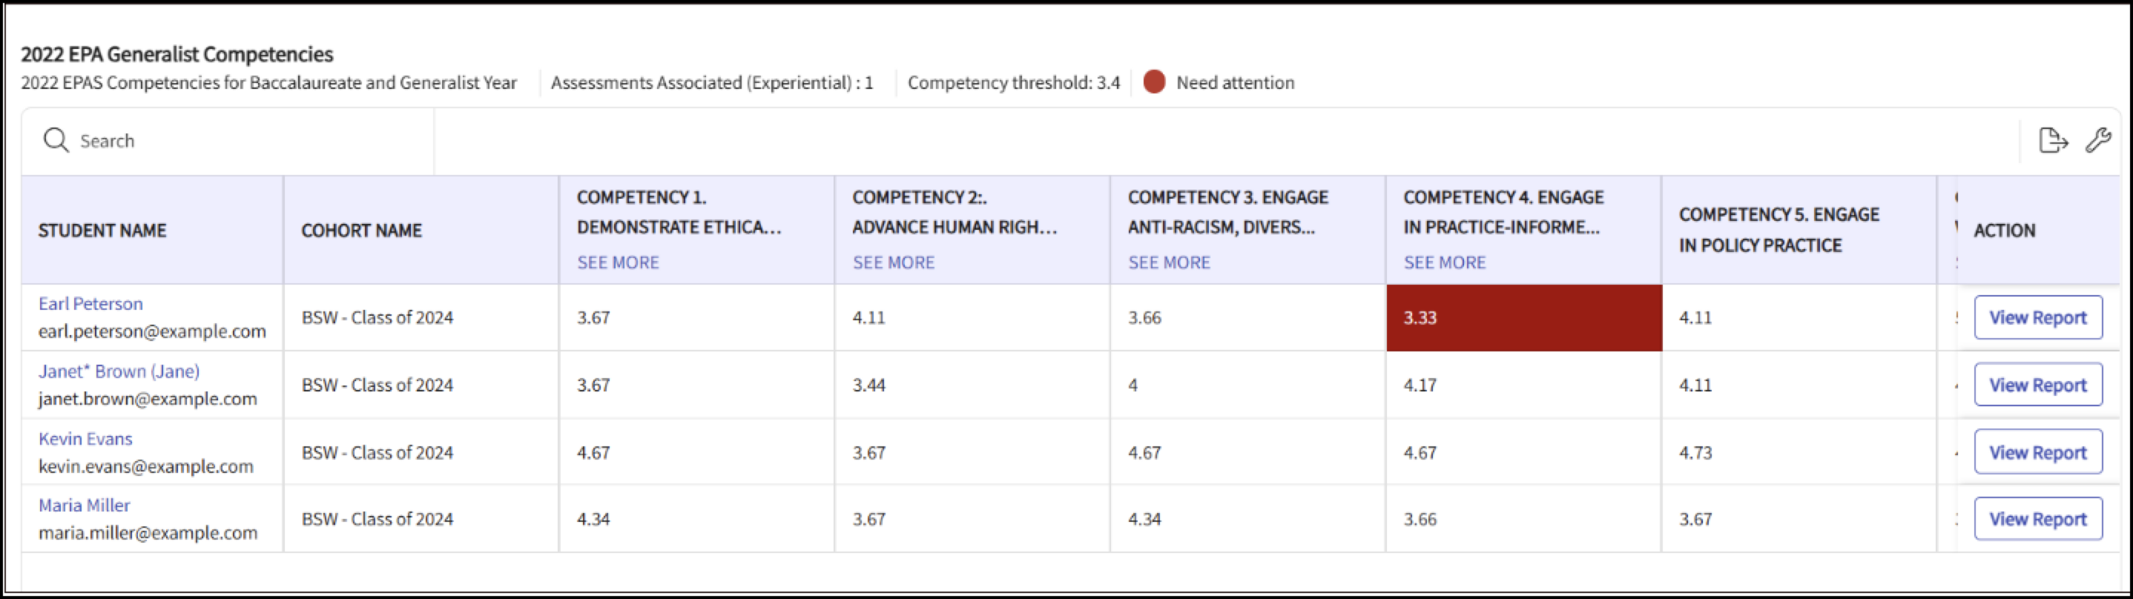The image size is (2133, 599).
Task: Open the wrench settings icon
Action: 2098,140
